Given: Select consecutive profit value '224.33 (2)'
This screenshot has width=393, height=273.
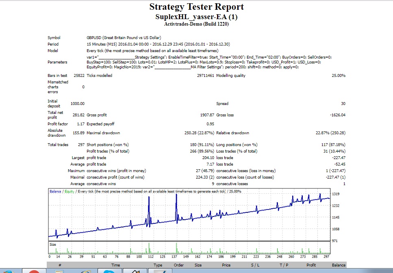Looking at the screenshot, I should (x=205, y=177).
